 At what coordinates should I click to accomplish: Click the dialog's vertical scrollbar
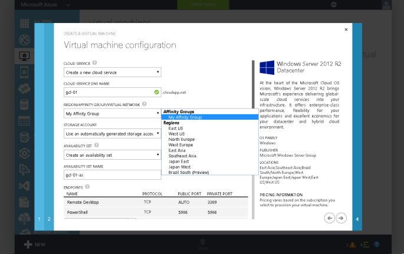click(x=253, y=140)
